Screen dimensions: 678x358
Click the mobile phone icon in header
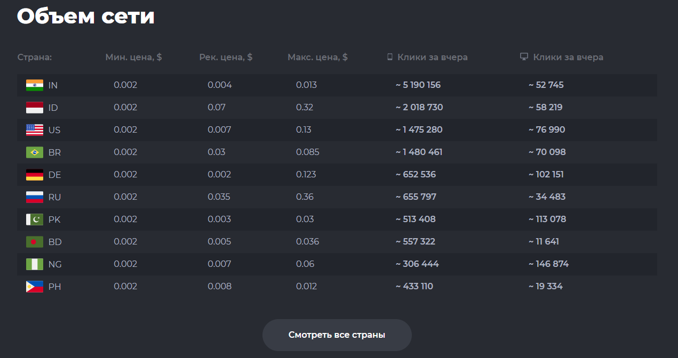[390, 57]
